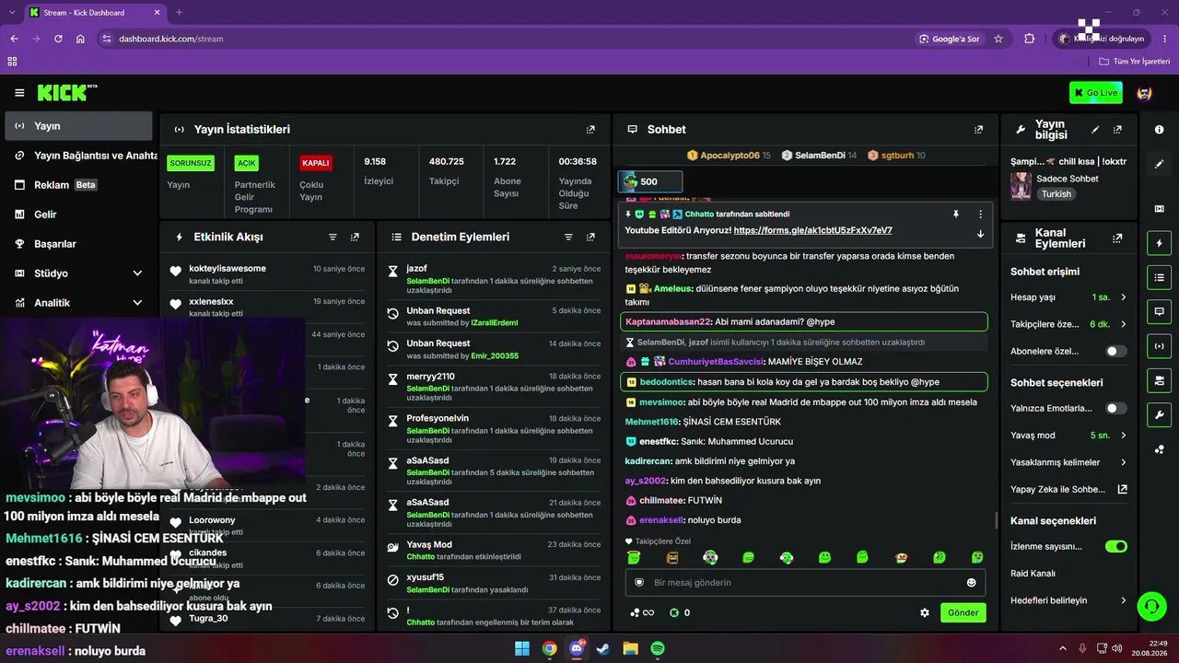
Task: Open Yasaklanmış kelimeler settings
Action: pos(1068,462)
